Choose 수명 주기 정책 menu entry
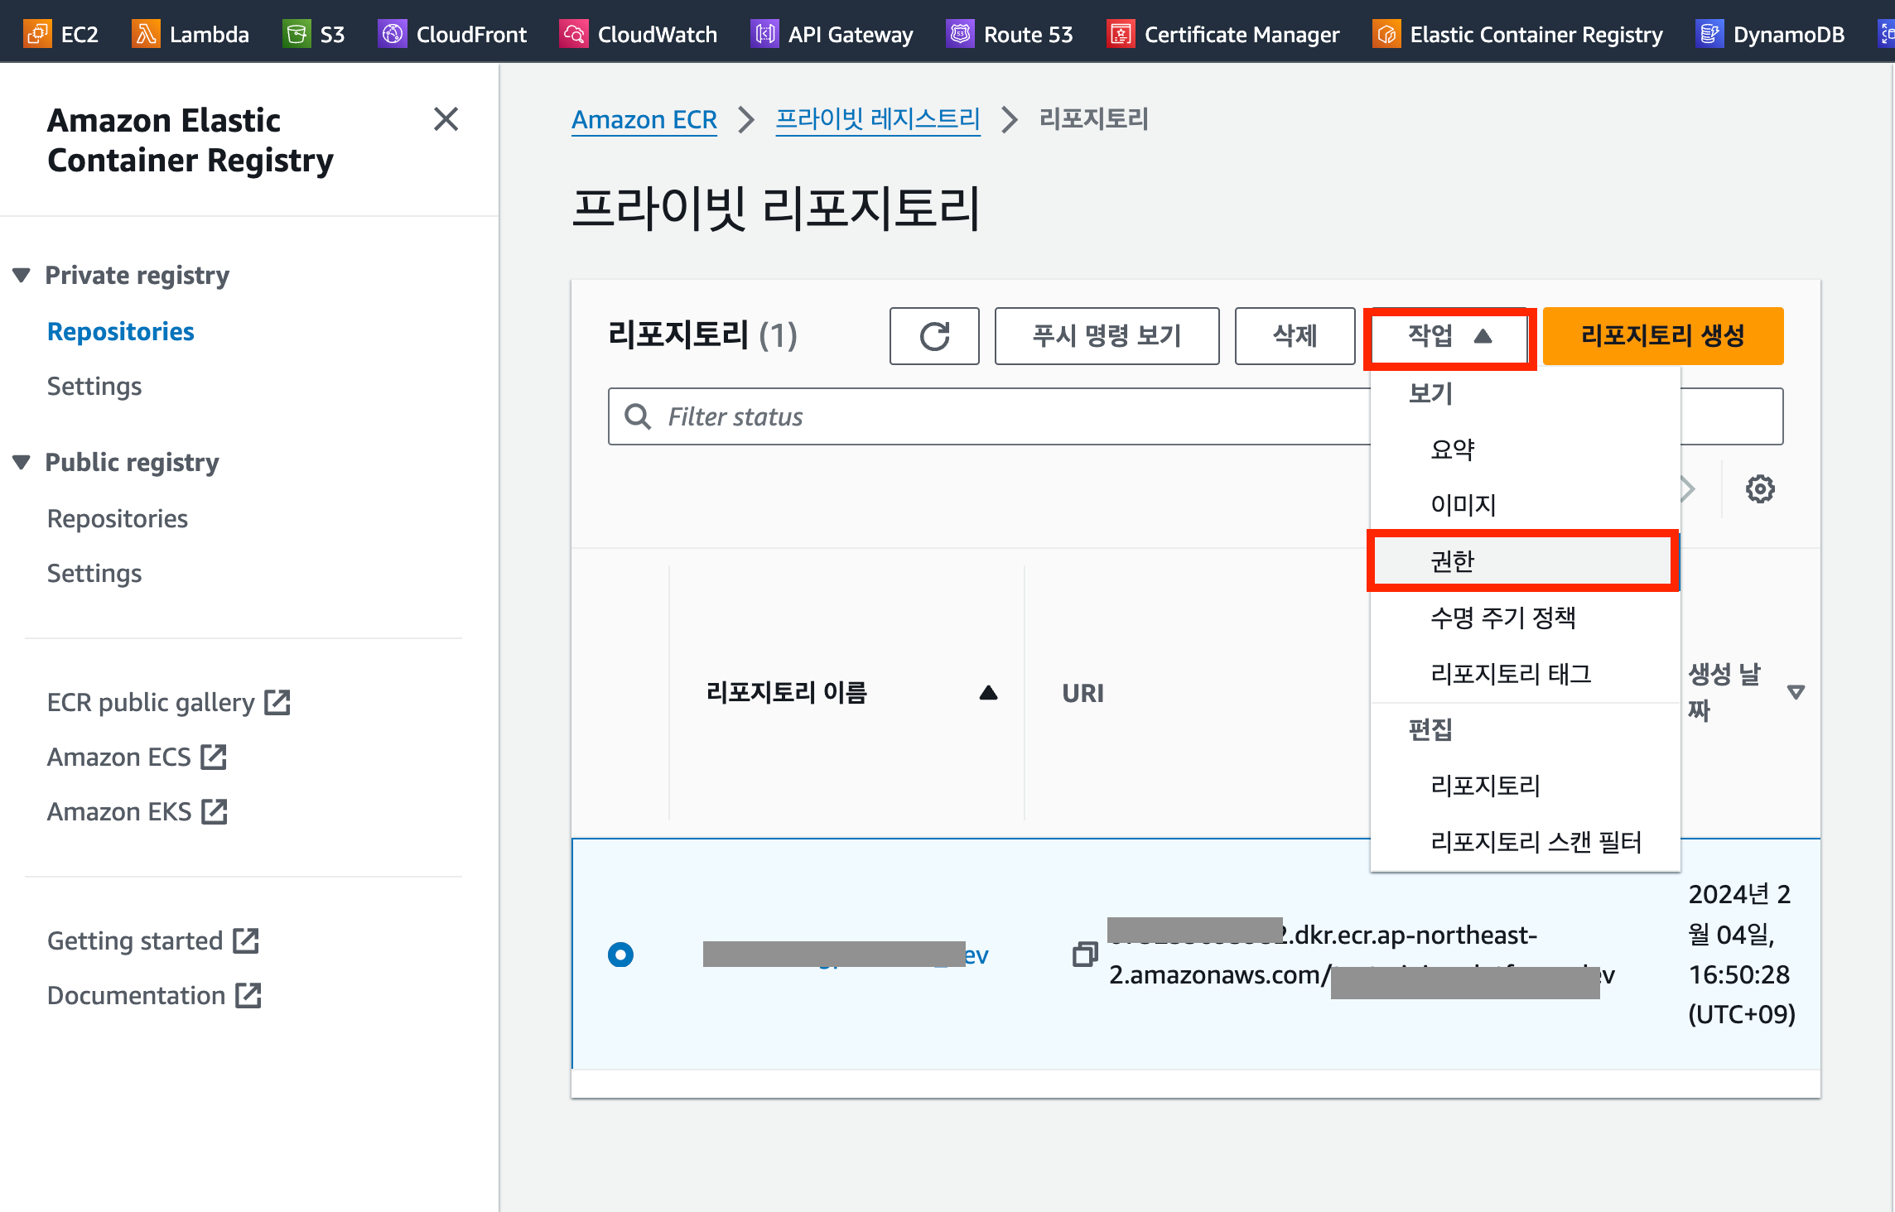 [1503, 618]
